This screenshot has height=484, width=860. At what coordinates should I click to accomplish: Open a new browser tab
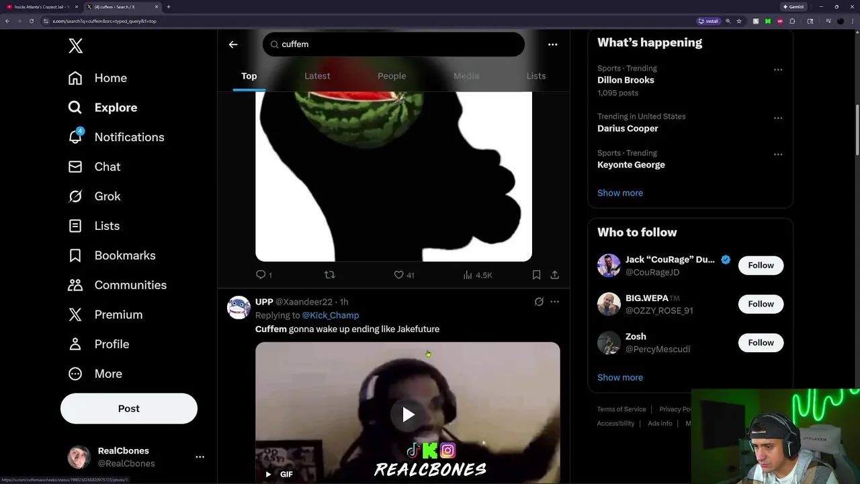pos(168,7)
